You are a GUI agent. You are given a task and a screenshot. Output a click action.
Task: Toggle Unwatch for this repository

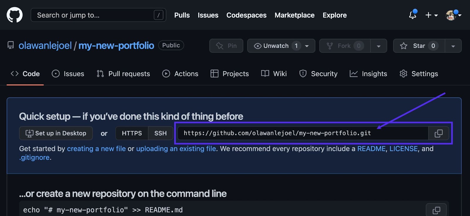[x=276, y=46]
